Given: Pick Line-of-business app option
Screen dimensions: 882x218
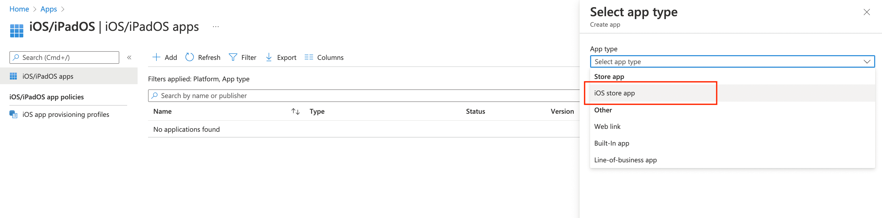Looking at the screenshot, I should 625,160.
